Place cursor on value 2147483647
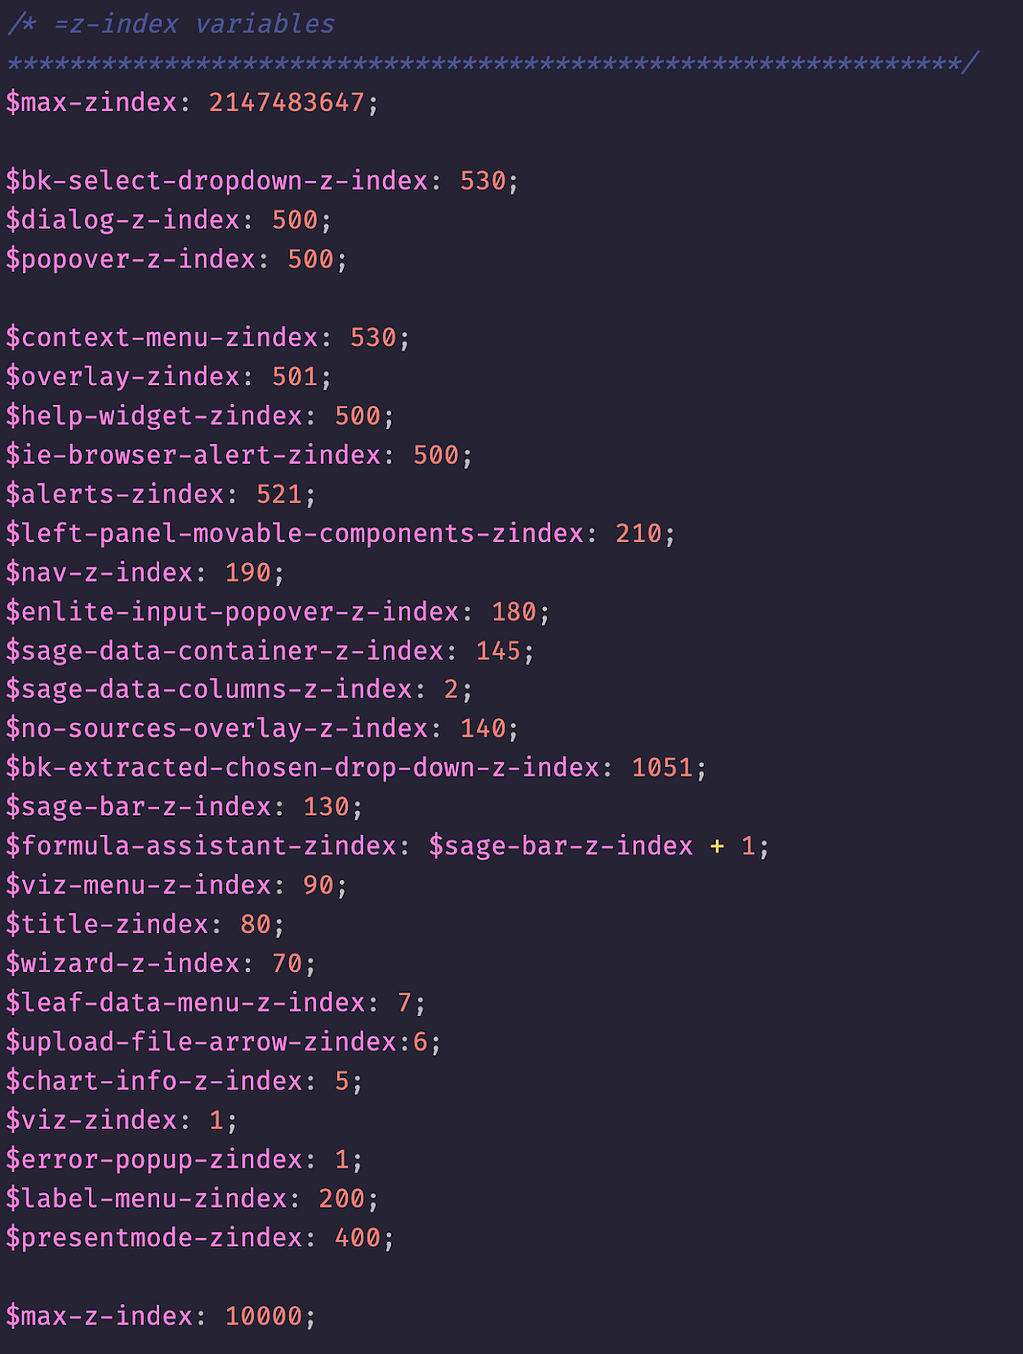1023x1354 pixels. (x=286, y=102)
